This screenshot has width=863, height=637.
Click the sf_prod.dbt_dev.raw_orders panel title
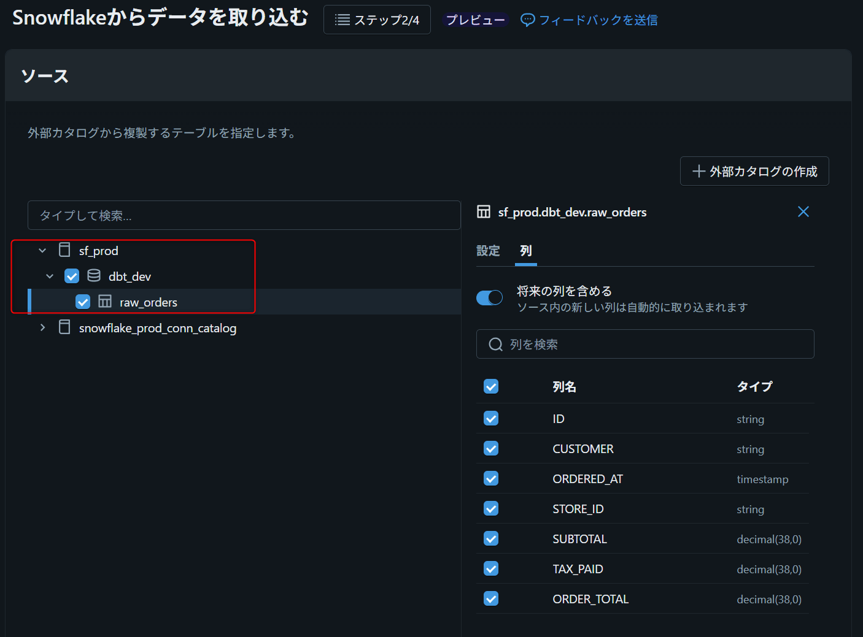(x=573, y=212)
